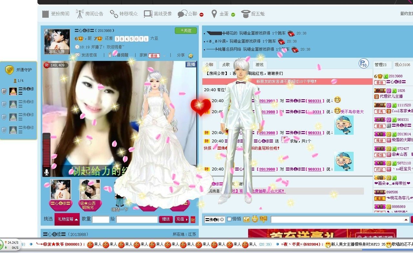Click picture insert icon in chat bar
The image size is (413, 253).
(x=247, y=219)
